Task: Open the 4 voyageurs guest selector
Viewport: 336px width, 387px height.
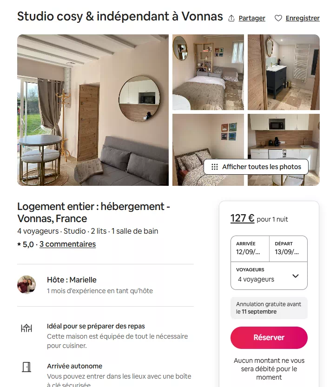Action: tap(269, 275)
